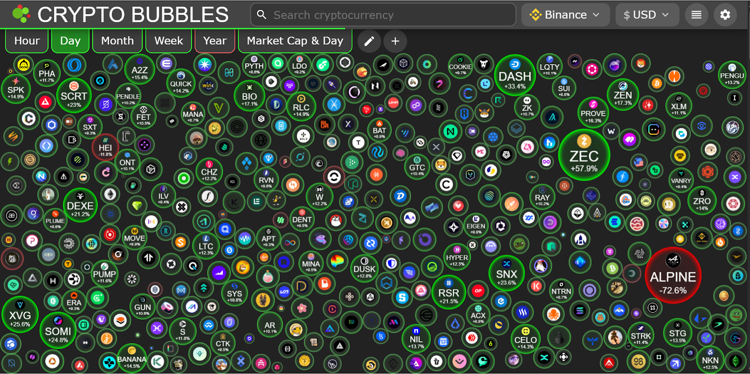The width and height of the screenshot is (750, 374).
Task: Switch to the Month tab
Action: [117, 41]
